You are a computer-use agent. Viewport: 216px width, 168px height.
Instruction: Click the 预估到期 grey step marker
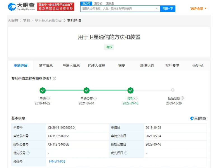pyautogui.click(x=173, y=90)
